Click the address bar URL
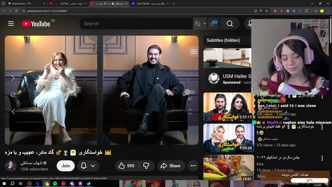The height and width of the screenshot is (187, 332). point(47,11)
